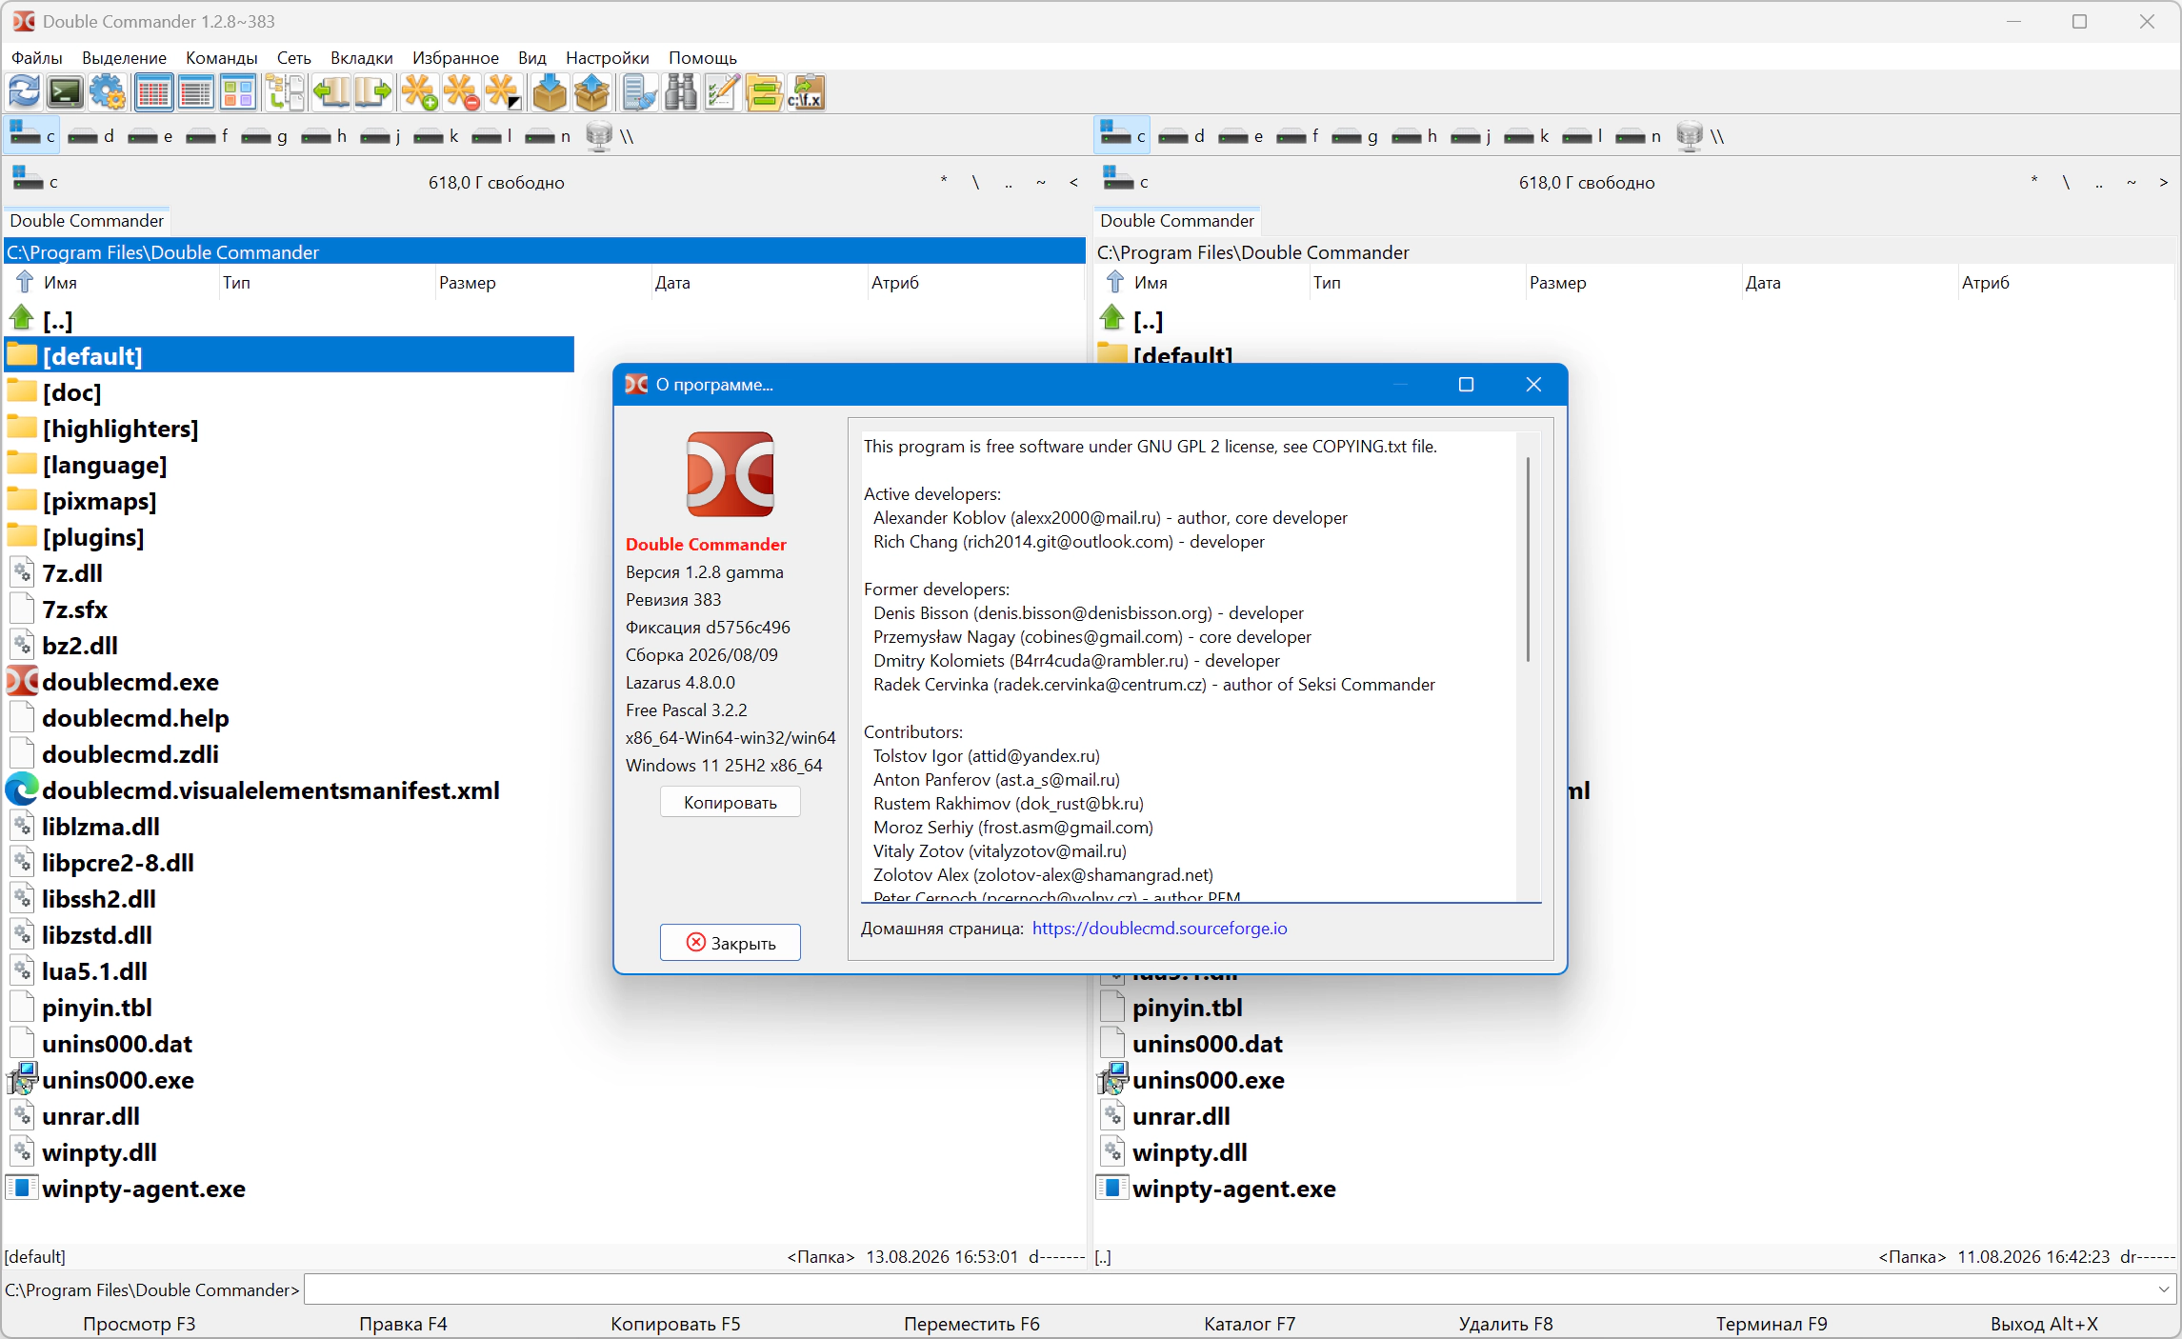This screenshot has width=2182, height=1339.
Task: Open the Вкладки menu
Action: [362, 58]
